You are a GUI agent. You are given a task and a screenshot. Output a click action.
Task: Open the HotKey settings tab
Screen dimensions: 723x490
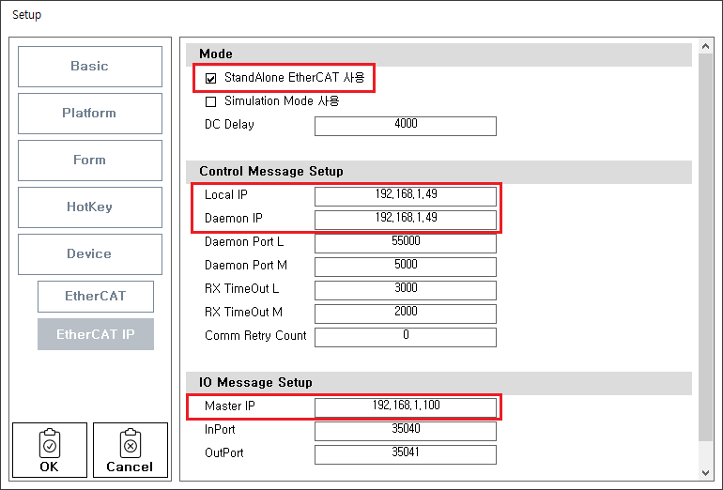tap(90, 207)
